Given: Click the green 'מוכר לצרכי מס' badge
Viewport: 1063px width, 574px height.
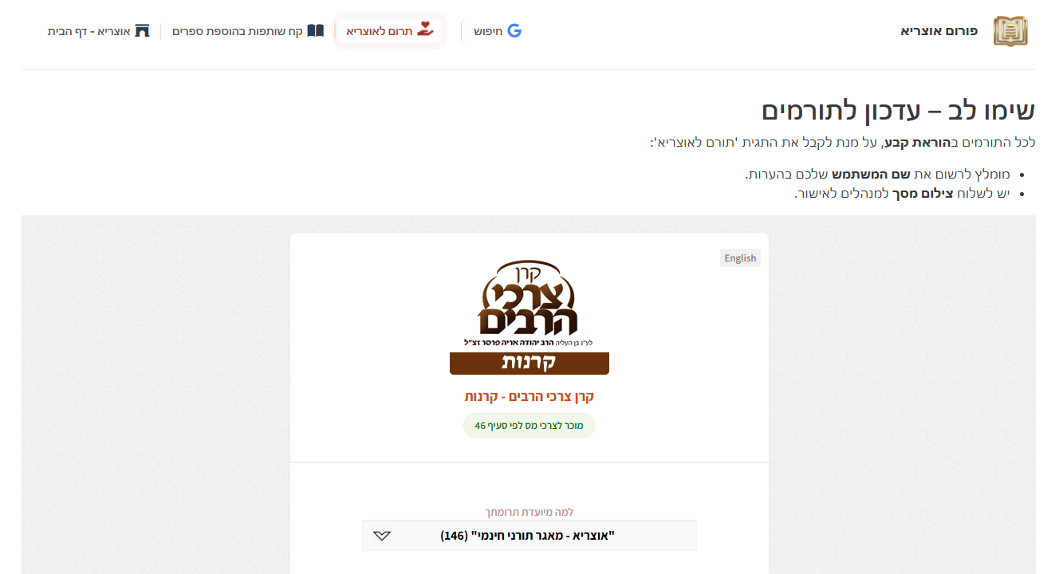Looking at the screenshot, I should [530, 426].
